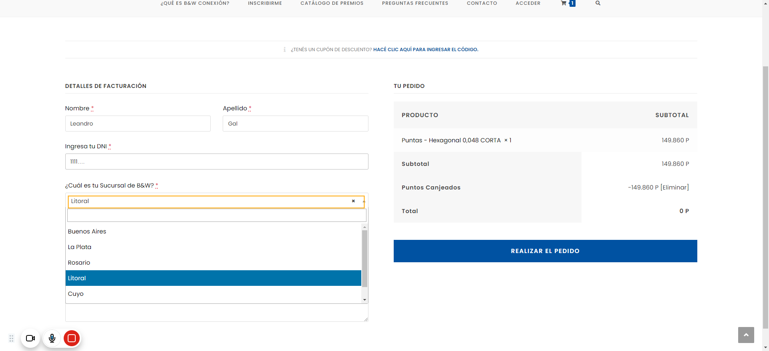Select the Cuyo branch option
Screen dimensions: 769x351
[x=76, y=294]
